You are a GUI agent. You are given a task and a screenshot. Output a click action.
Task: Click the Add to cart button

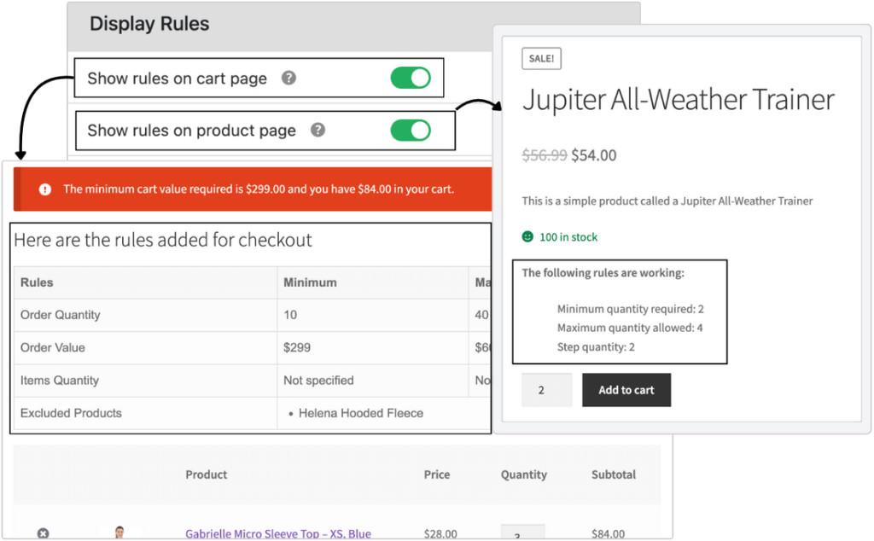626,390
